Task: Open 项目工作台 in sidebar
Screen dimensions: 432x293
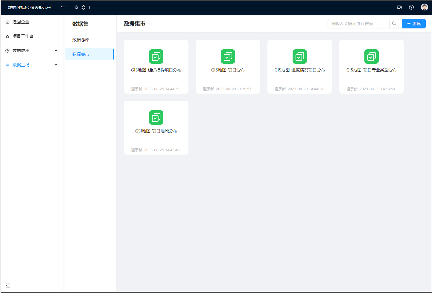Action: tap(23, 36)
